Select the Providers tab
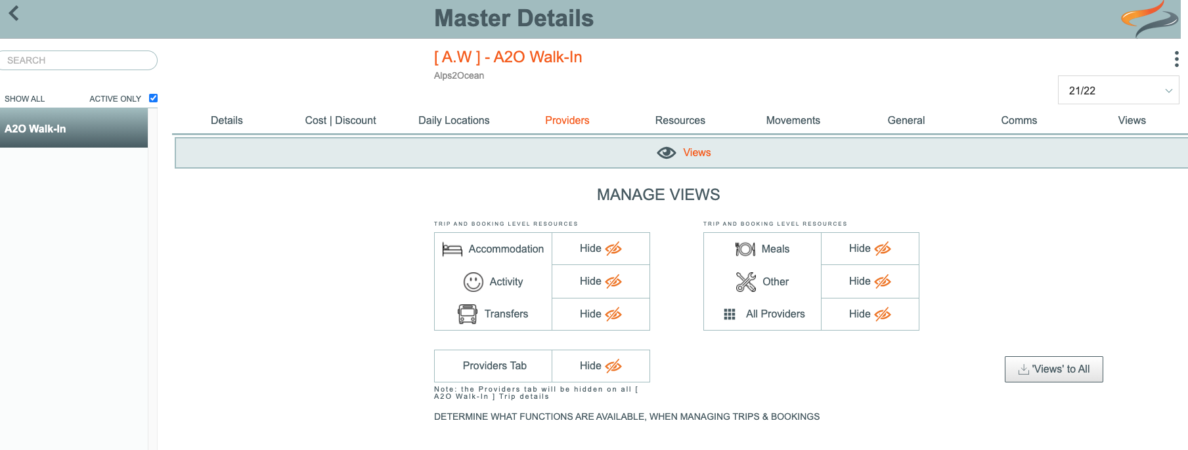The width and height of the screenshot is (1188, 450). [567, 121]
